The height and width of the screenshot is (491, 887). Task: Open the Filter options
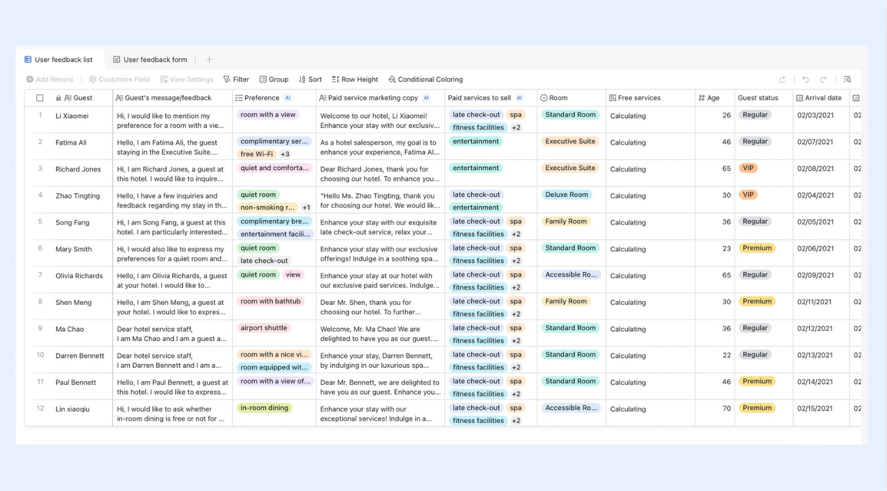[236, 79]
